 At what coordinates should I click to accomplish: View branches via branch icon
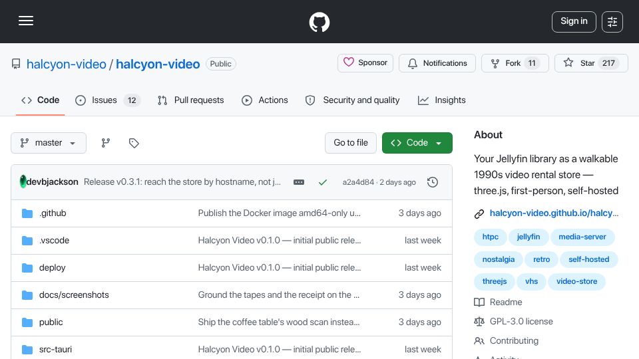pyautogui.click(x=106, y=143)
